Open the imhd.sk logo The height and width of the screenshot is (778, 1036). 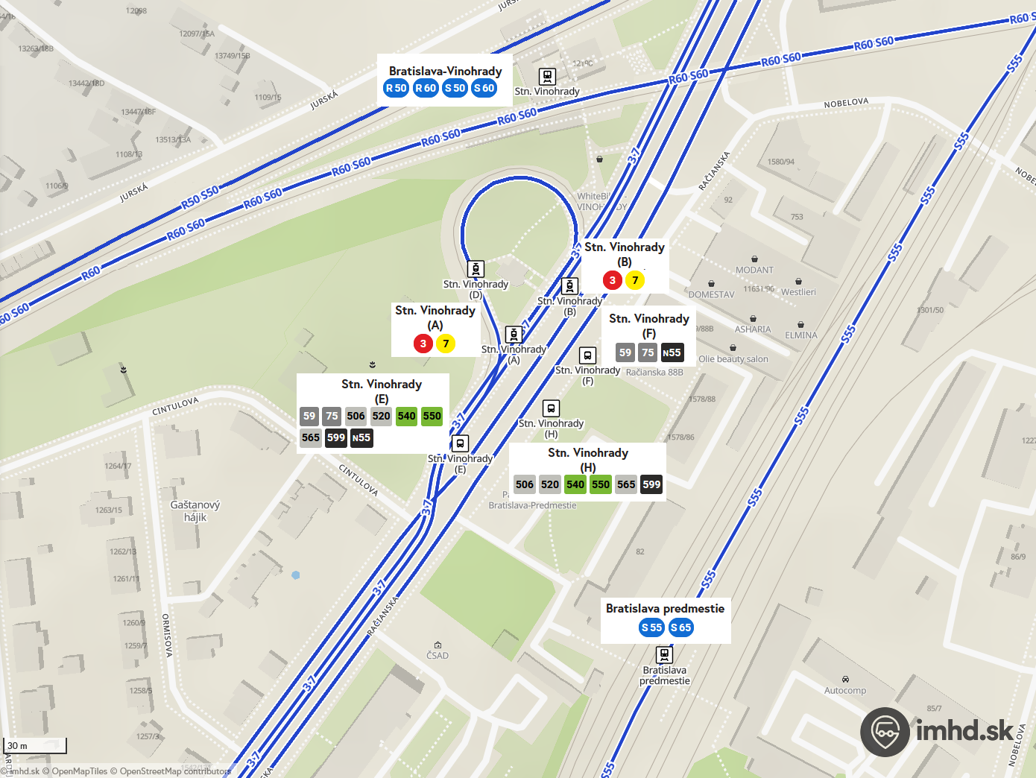tap(938, 732)
